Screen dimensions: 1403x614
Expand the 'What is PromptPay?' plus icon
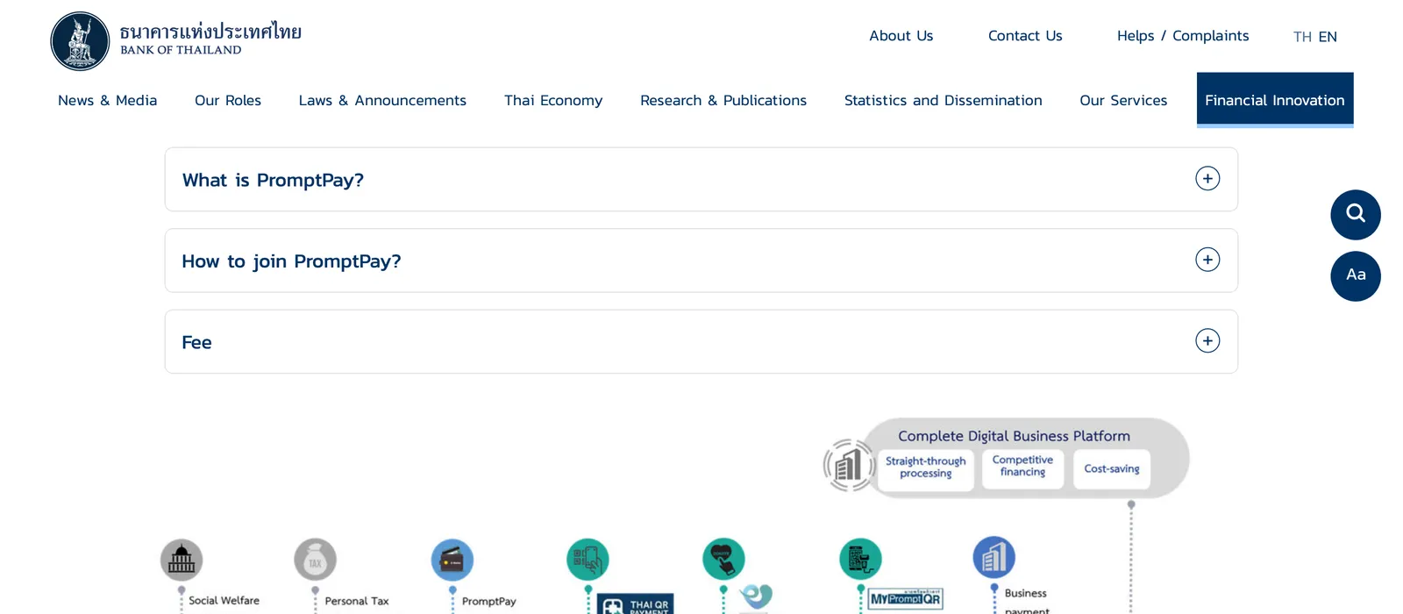click(x=1207, y=178)
